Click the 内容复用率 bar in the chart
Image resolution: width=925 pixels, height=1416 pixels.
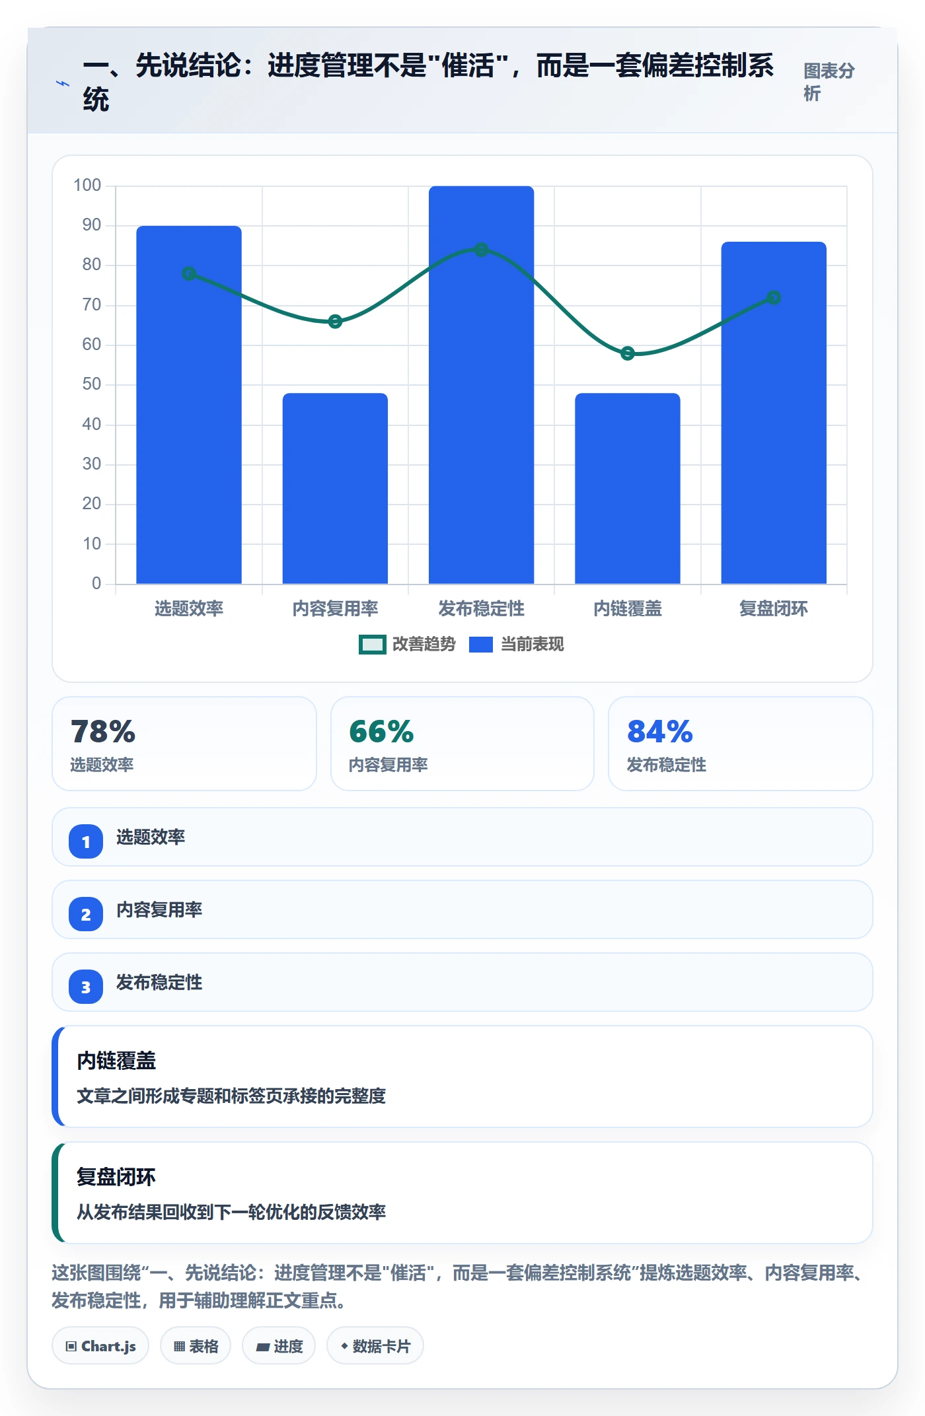point(335,489)
